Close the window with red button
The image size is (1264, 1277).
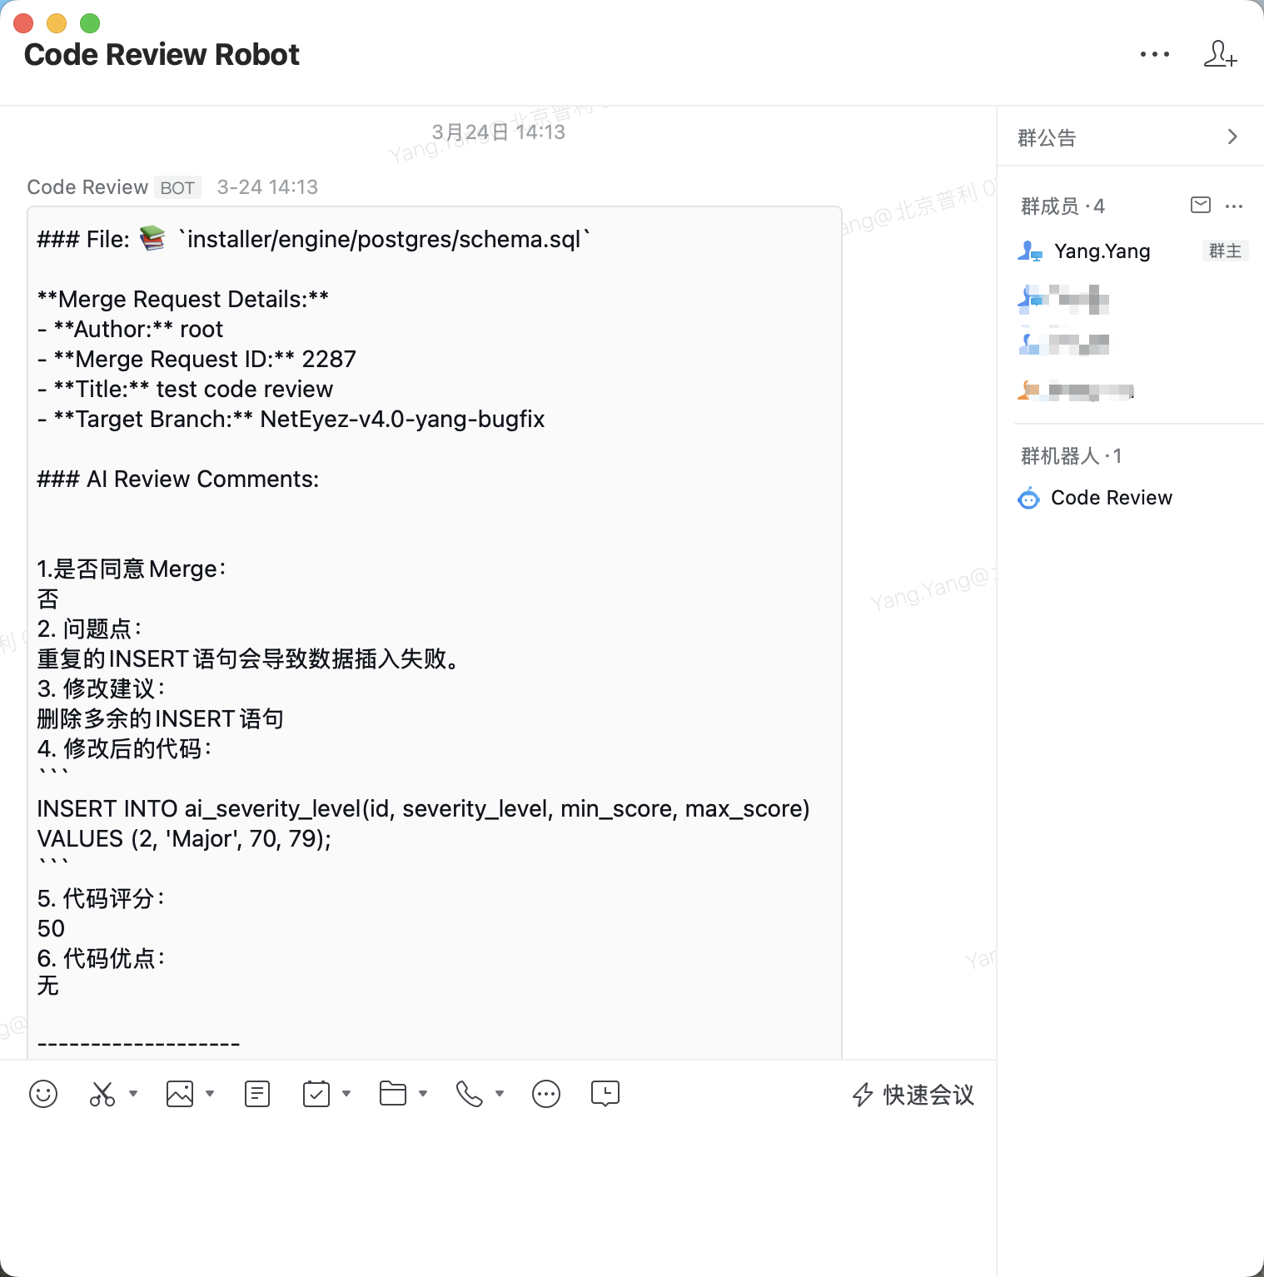pyautogui.click(x=23, y=22)
